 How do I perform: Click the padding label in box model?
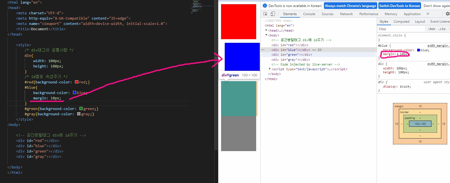point(410,118)
